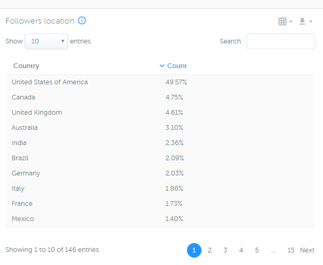Image resolution: width=323 pixels, height=265 pixels.
Task: Open the table view grid icon
Action: pyautogui.click(x=282, y=21)
